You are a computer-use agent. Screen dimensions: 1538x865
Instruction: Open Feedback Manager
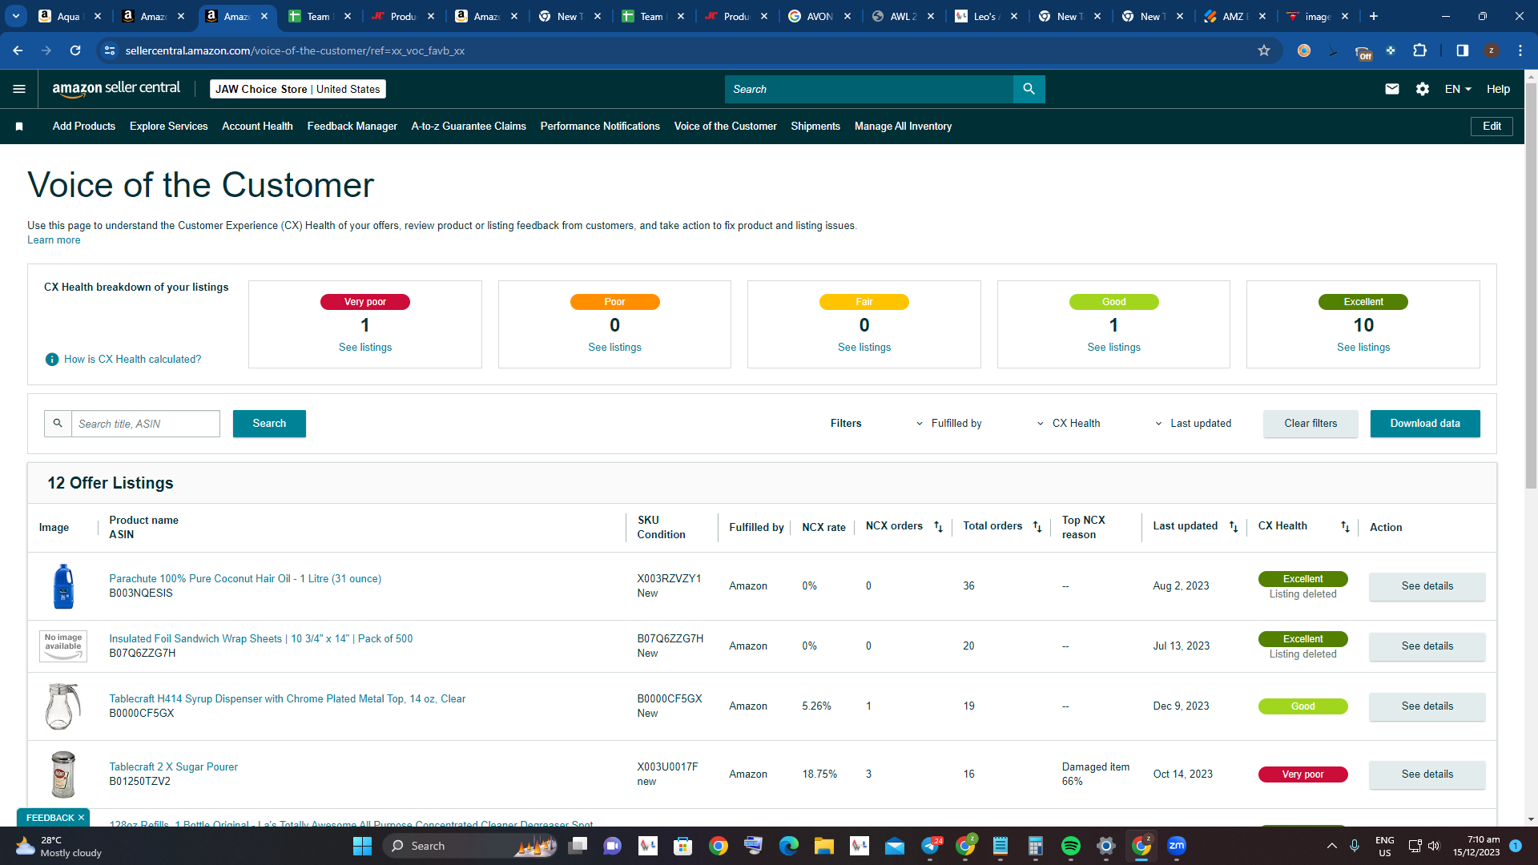pyautogui.click(x=352, y=127)
